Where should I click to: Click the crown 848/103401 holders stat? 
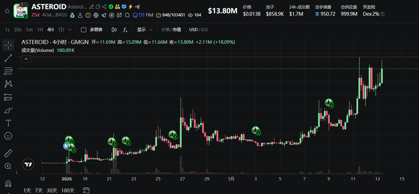[x=170, y=15]
